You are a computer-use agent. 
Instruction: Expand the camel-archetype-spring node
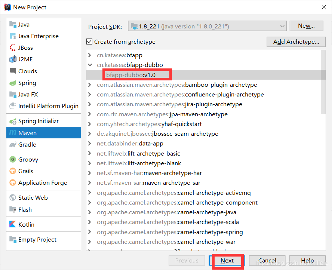tap(90, 232)
